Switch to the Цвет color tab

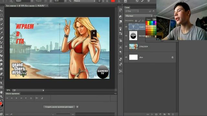[x=149, y=19]
